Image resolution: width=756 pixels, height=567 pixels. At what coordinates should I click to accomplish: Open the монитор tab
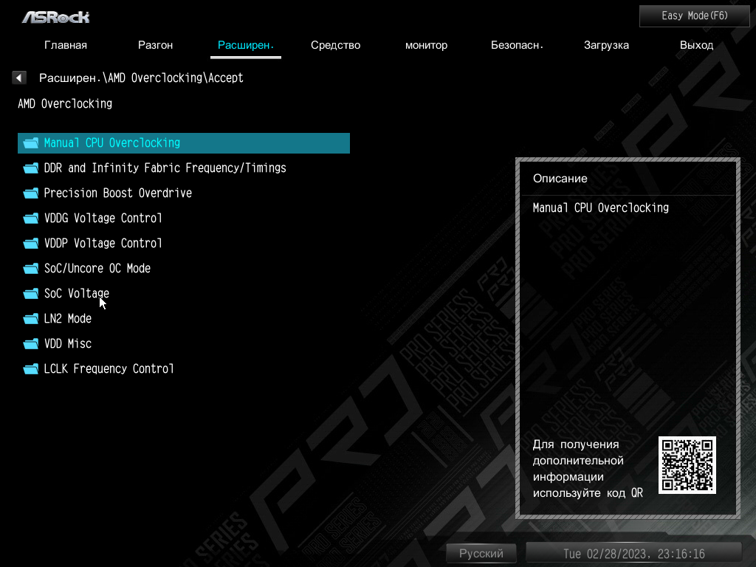(x=426, y=45)
